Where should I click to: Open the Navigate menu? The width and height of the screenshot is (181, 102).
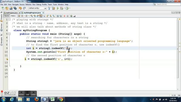click(15, 5)
